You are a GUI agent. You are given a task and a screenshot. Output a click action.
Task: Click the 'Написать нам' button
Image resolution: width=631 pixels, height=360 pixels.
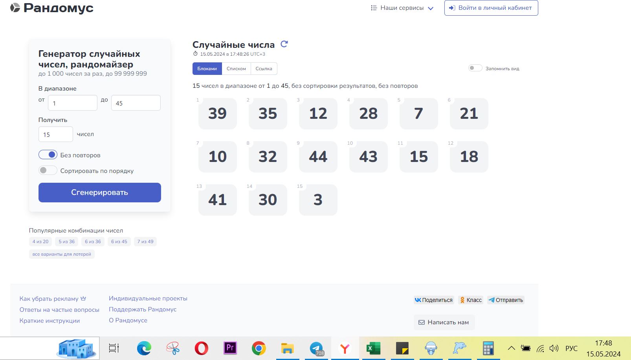(x=444, y=322)
